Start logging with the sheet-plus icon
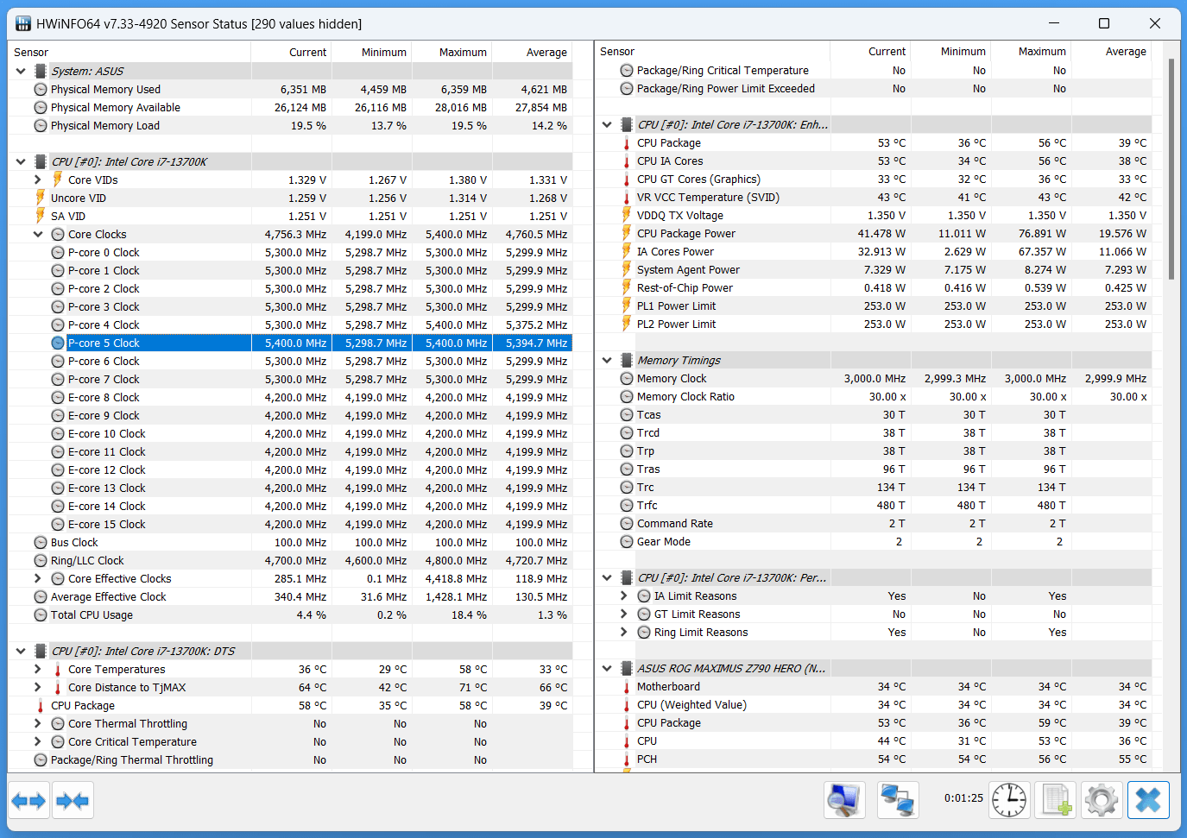 (1056, 800)
